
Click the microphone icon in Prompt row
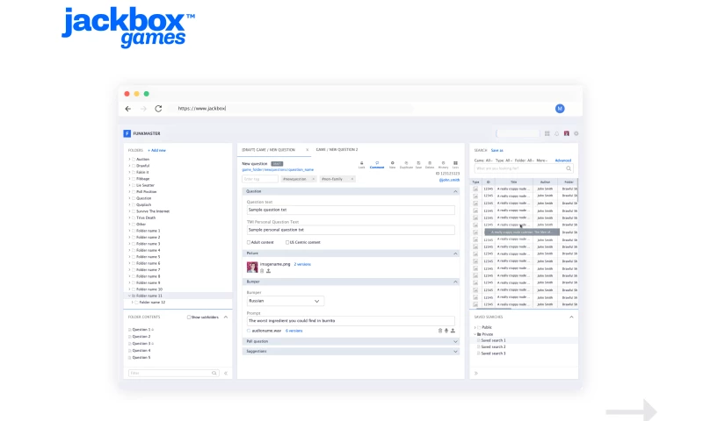click(x=446, y=331)
